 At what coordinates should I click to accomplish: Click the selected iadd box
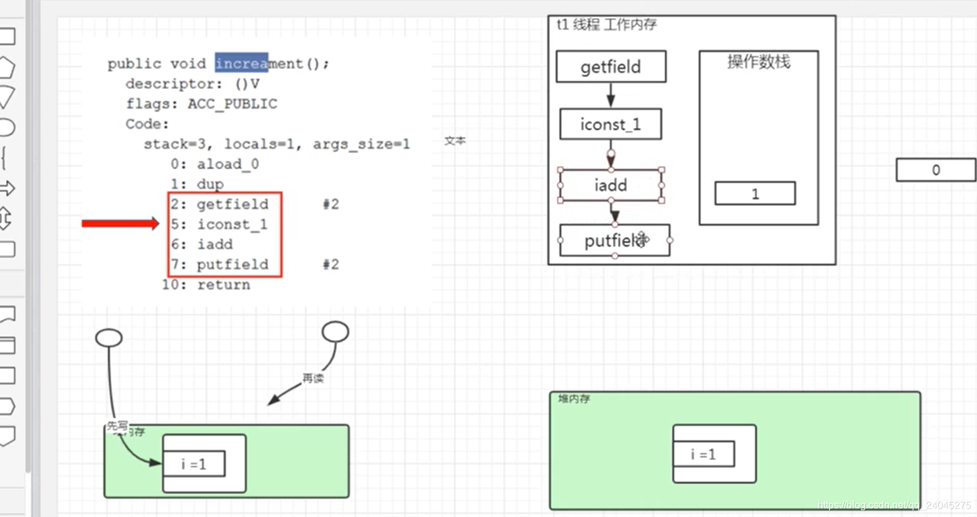(x=611, y=185)
